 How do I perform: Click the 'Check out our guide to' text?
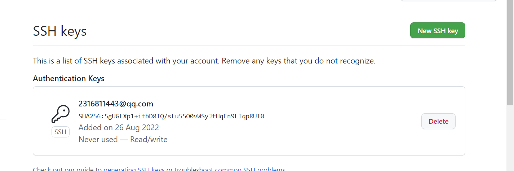click(67, 169)
